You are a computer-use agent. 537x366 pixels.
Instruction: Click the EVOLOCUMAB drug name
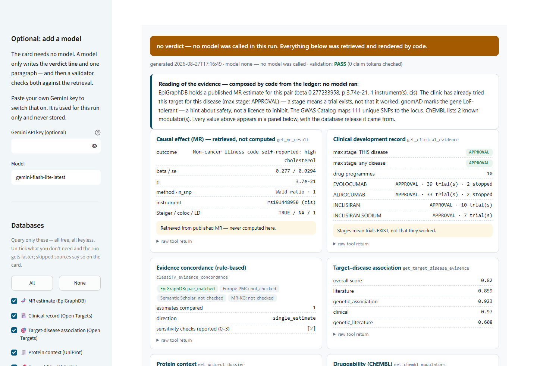coord(350,184)
